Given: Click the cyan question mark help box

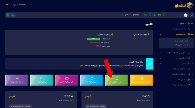Looking at the screenshot, I should [x=150, y=64].
